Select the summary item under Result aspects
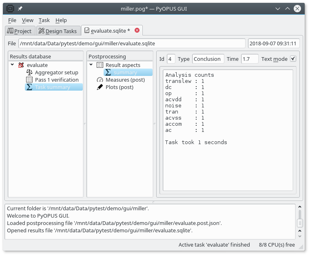This screenshot has width=310, height=256. [125, 72]
